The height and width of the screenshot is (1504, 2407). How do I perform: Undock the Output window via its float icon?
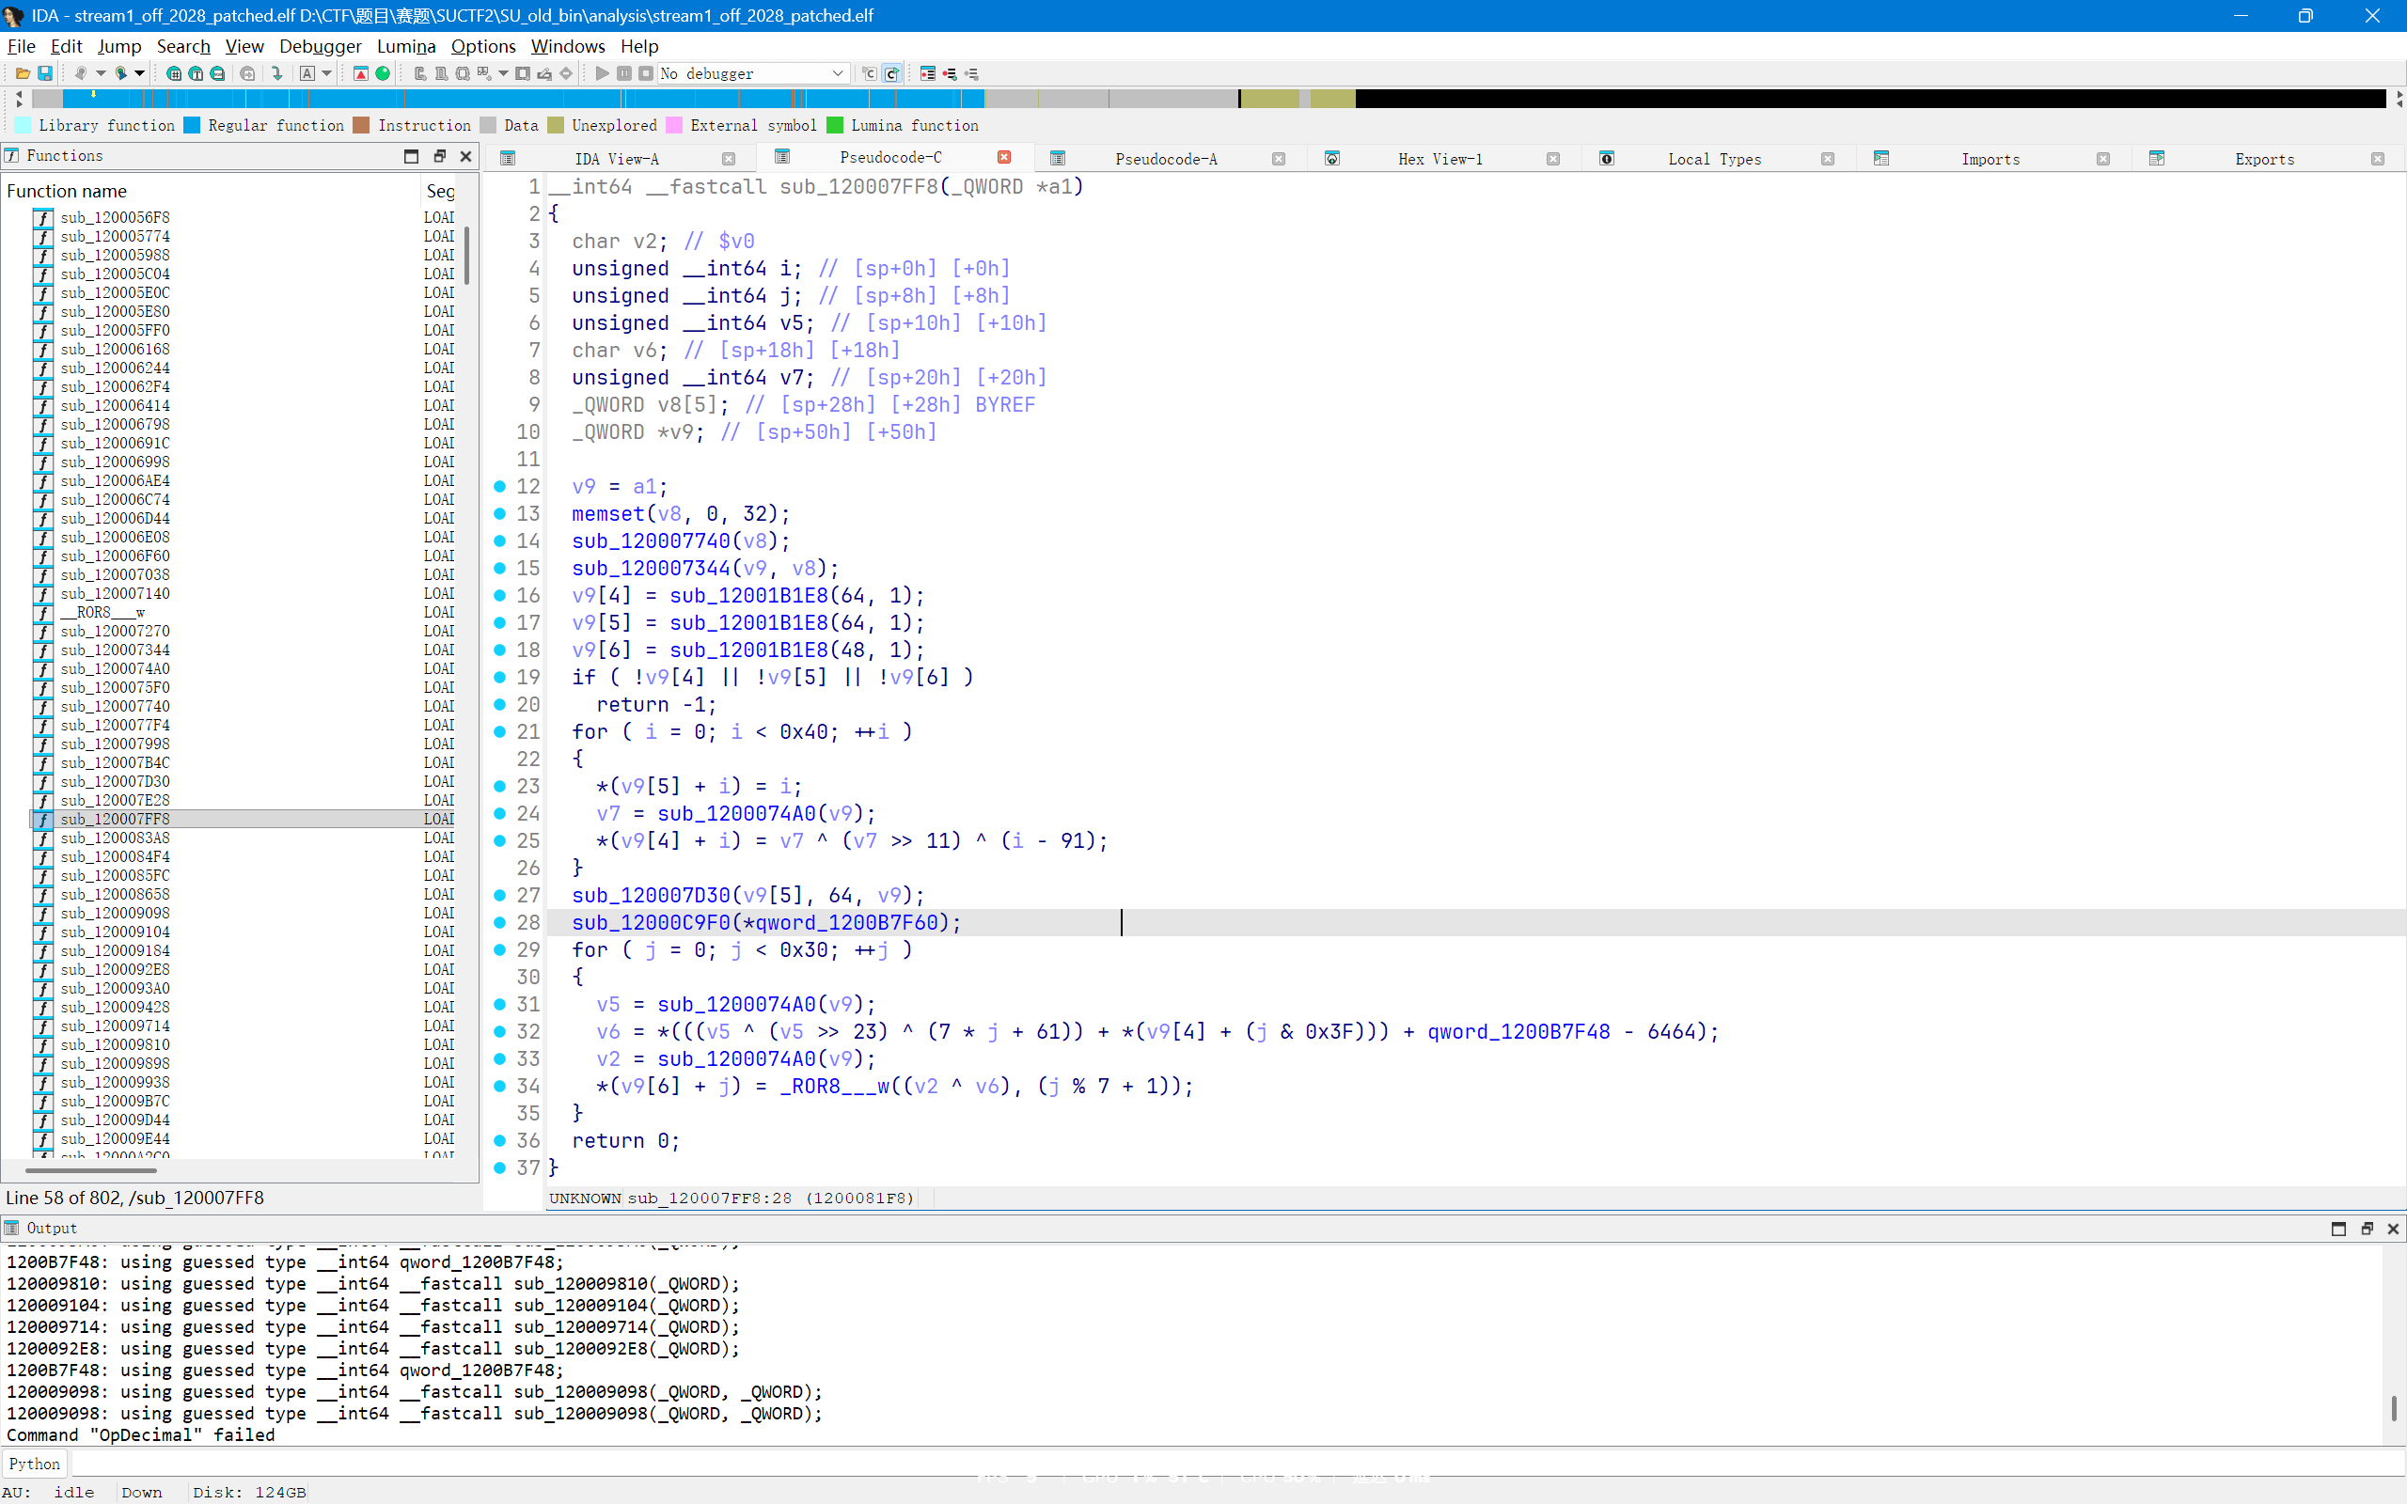pyautogui.click(x=2366, y=1229)
